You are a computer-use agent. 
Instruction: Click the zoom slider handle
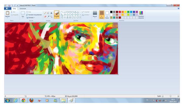170,96
